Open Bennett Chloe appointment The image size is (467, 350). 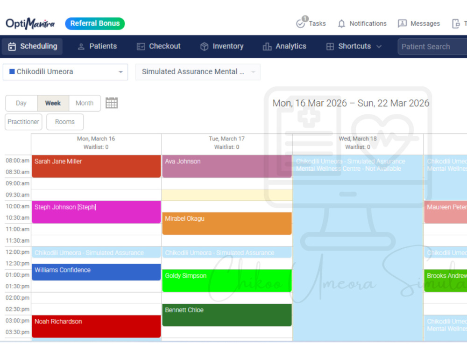[227, 315]
